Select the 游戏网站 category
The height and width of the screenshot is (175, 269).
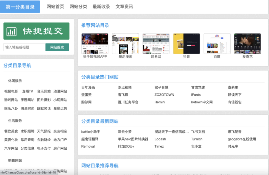pos(11,100)
